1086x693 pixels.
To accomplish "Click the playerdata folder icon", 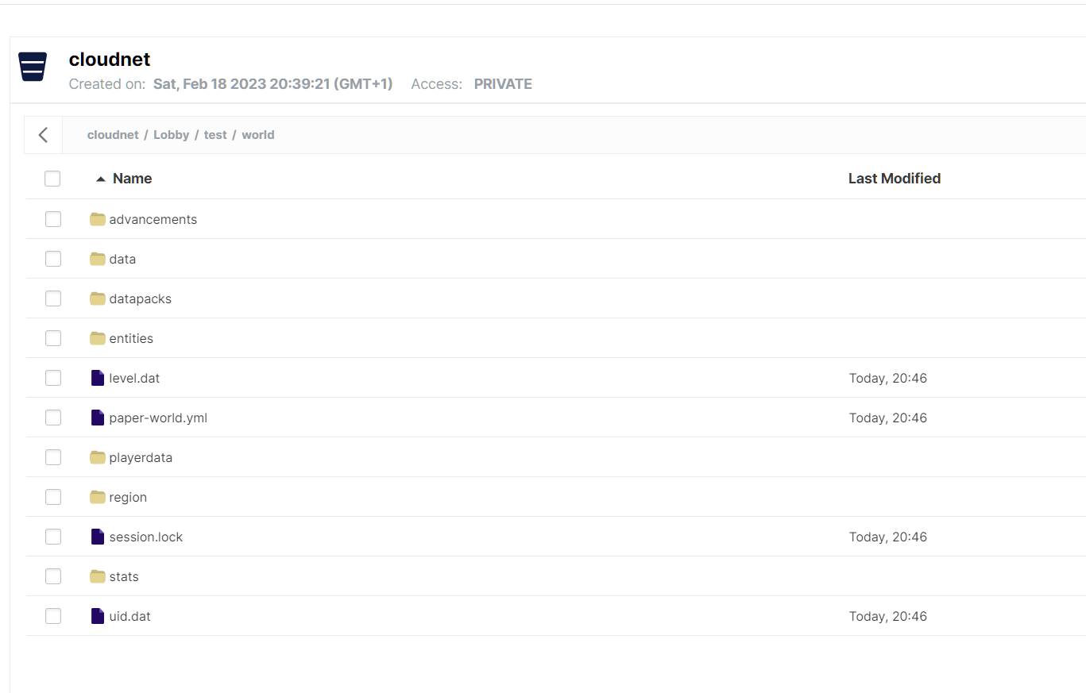I will pyautogui.click(x=98, y=457).
